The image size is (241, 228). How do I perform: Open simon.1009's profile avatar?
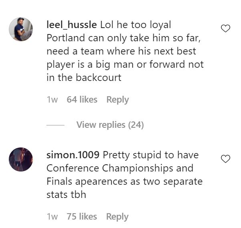pos(21,159)
